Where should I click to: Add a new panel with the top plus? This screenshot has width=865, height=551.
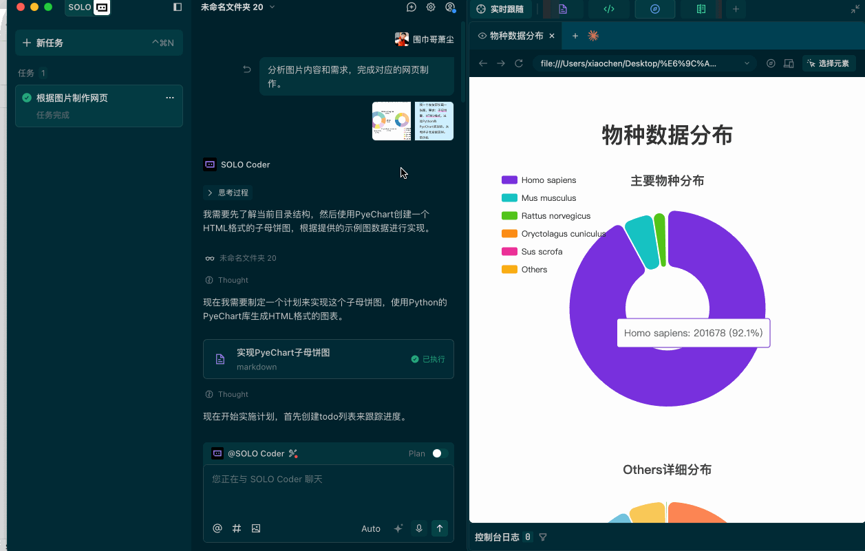736,9
